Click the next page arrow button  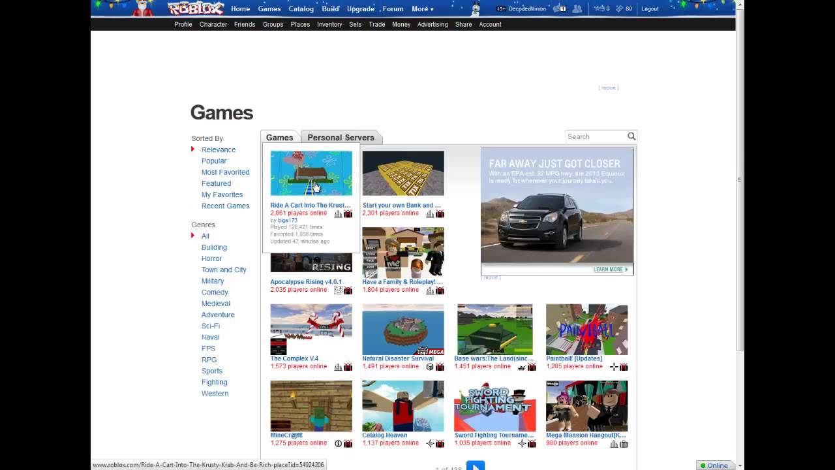click(476, 465)
